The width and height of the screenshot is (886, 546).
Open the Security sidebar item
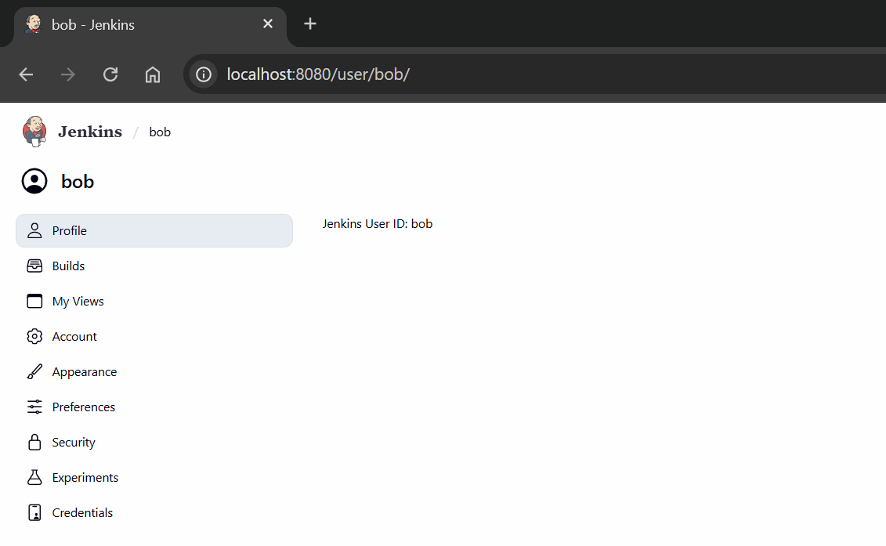tap(154, 442)
